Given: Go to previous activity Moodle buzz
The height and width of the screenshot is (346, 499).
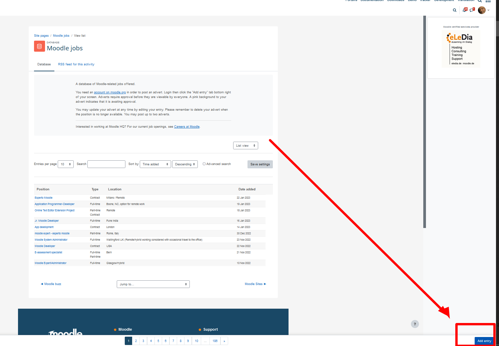Looking at the screenshot, I should (x=51, y=284).
